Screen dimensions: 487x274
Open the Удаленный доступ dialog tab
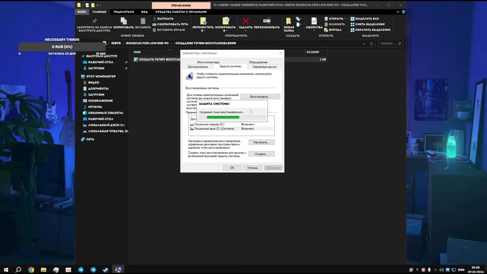coord(264,67)
